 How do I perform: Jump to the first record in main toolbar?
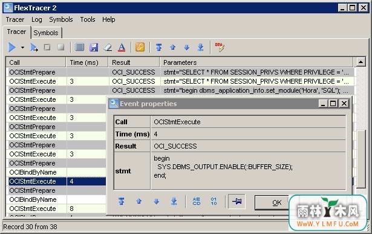(x=158, y=47)
